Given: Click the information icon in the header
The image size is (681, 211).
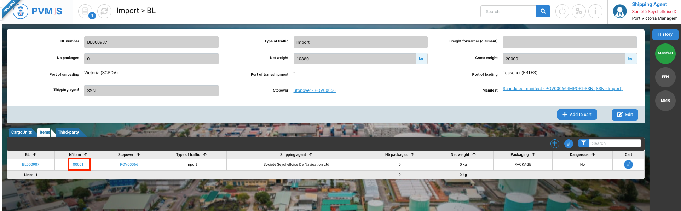Looking at the screenshot, I should tap(595, 12).
